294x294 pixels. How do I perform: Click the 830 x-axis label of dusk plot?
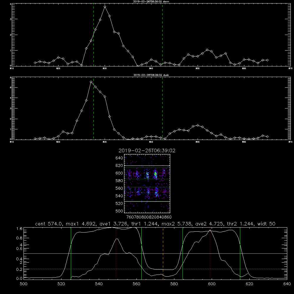point(105,142)
